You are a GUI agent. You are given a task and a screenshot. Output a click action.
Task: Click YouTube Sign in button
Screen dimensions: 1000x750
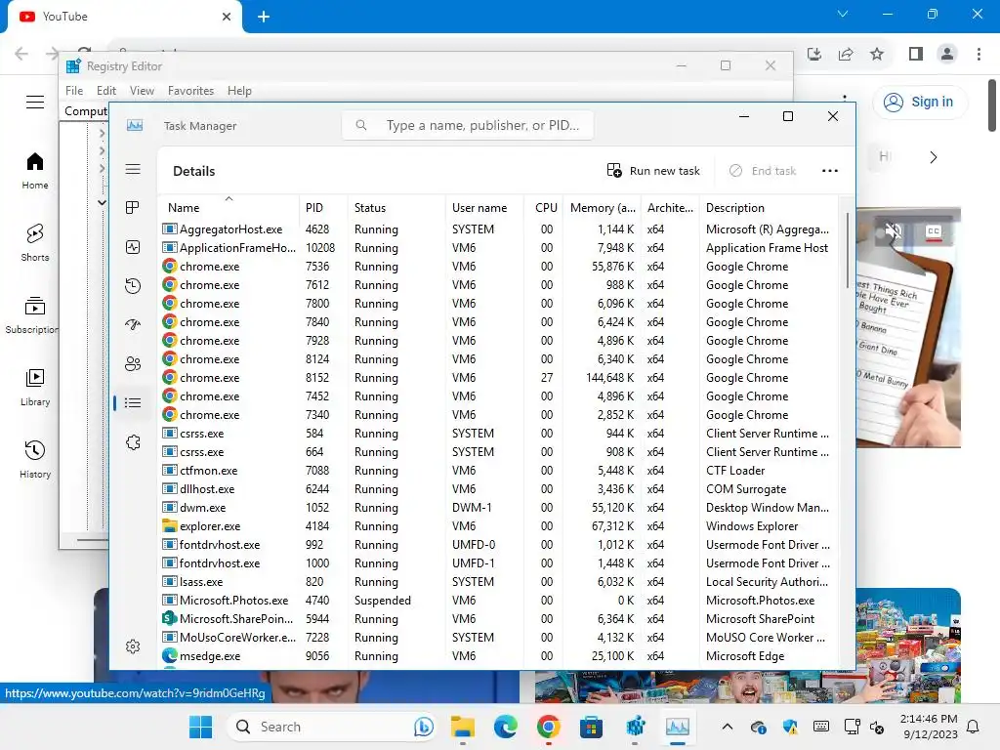pos(919,102)
